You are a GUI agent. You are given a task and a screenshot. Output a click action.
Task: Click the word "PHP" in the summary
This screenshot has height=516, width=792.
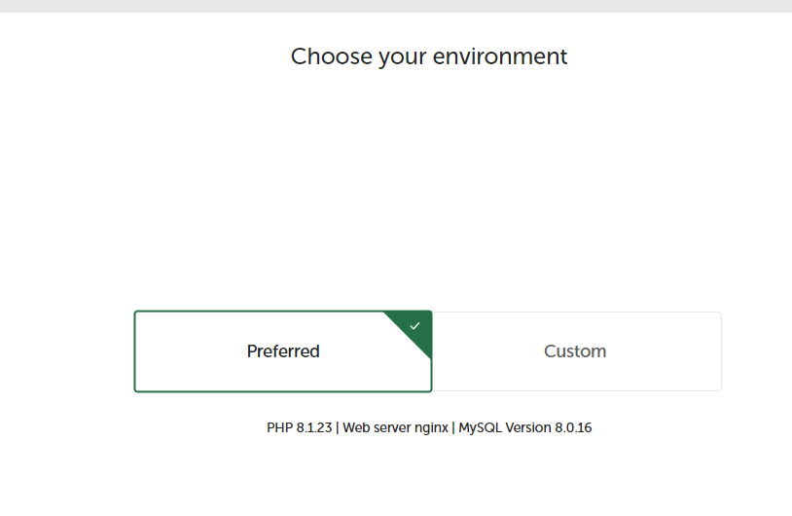[x=279, y=427]
